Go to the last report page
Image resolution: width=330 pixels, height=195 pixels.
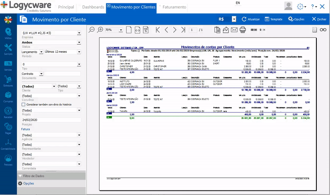click(x=184, y=30)
